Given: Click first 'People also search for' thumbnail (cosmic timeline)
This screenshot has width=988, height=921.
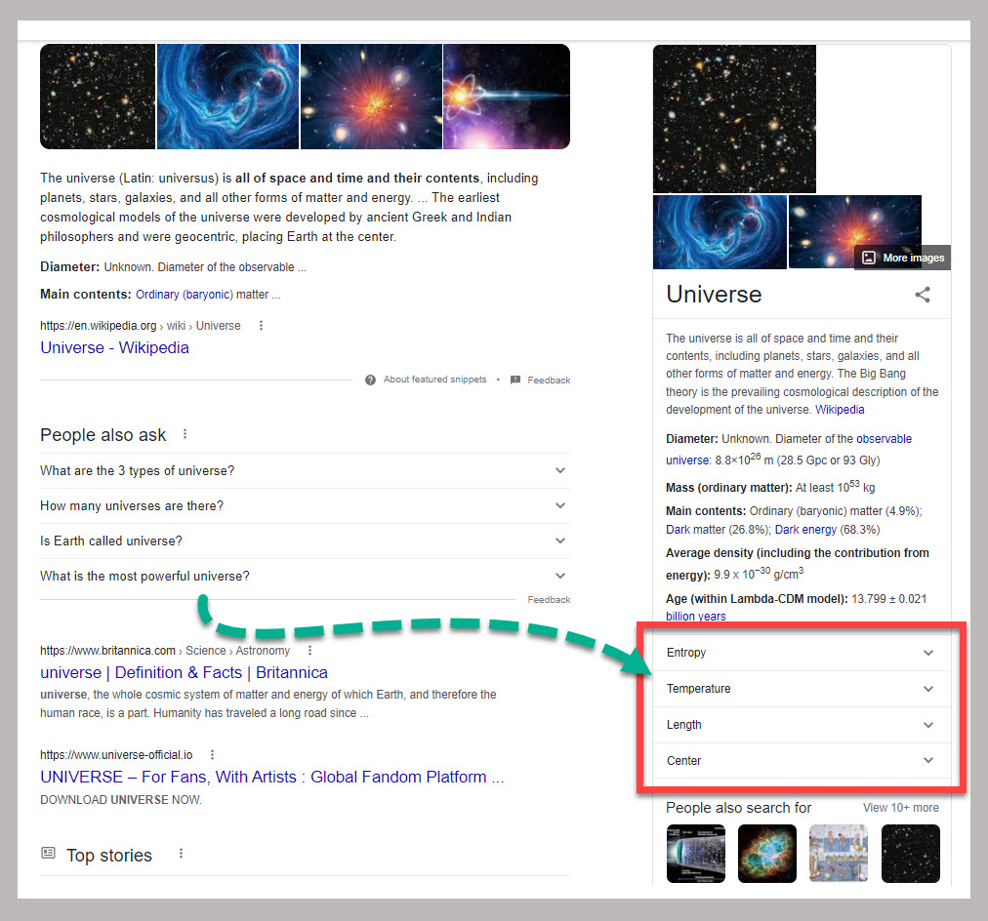Looking at the screenshot, I should click(696, 854).
